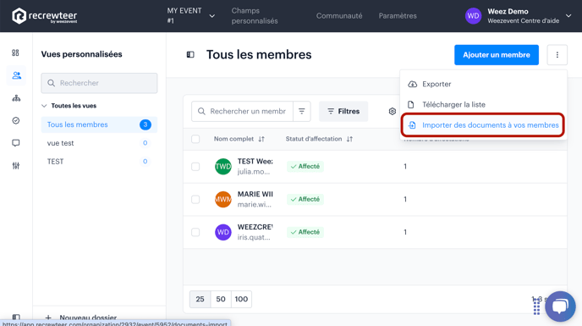The width and height of the screenshot is (582, 326).
Task: Click the WD user avatar in header
Action: pos(473,16)
